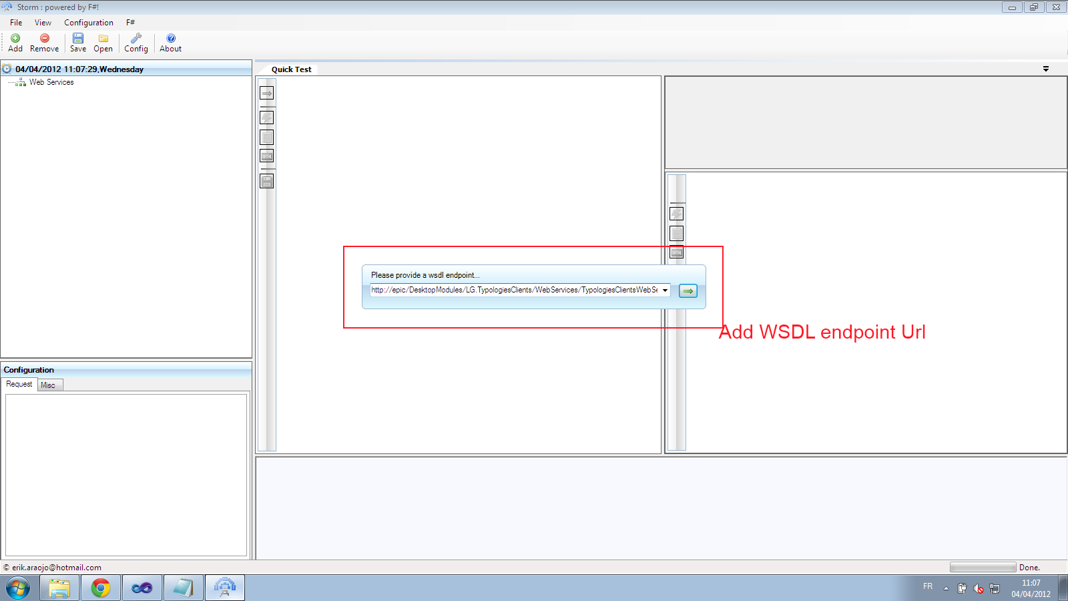
Task: Click the progress bar in the status bar
Action: click(x=983, y=568)
